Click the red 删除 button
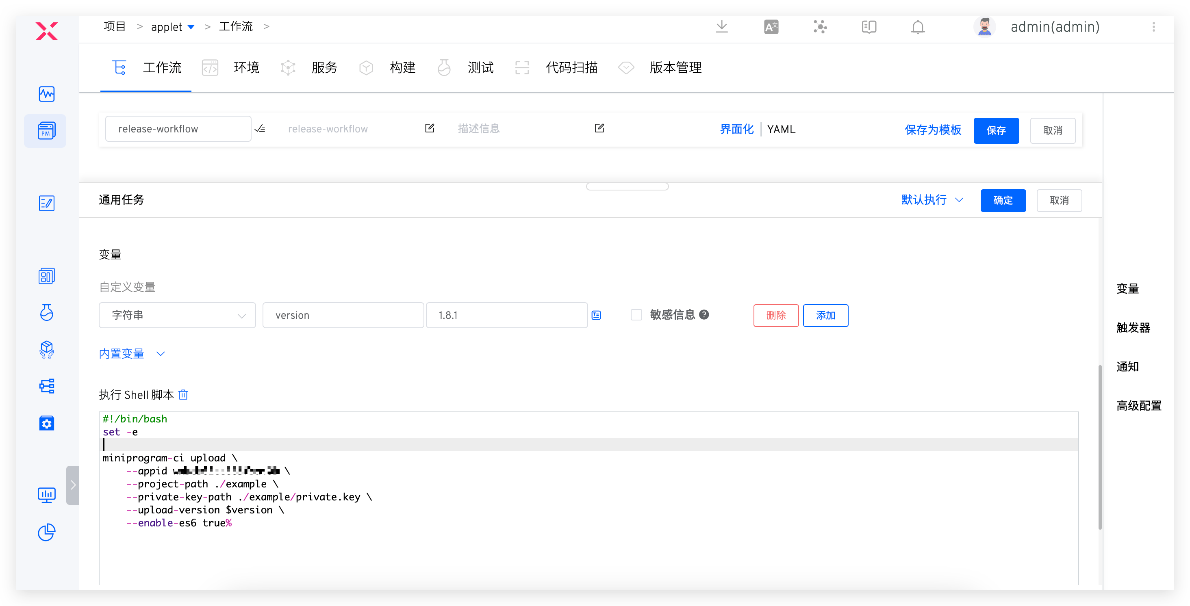Image resolution: width=1190 pixels, height=606 pixels. 775,315
